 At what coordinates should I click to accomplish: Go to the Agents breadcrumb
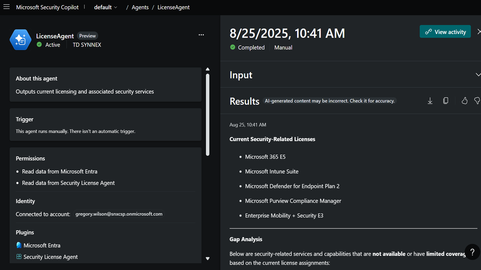[x=140, y=7]
